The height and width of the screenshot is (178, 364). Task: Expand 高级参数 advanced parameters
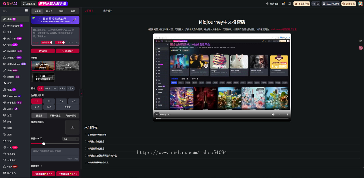tap(36, 166)
